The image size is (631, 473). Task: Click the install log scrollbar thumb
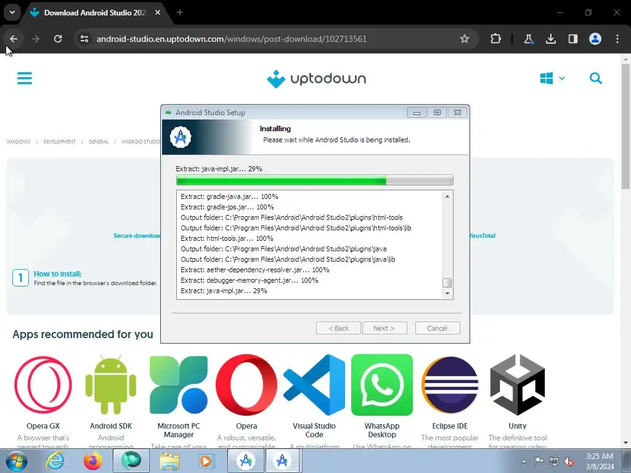click(x=447, y=283)
